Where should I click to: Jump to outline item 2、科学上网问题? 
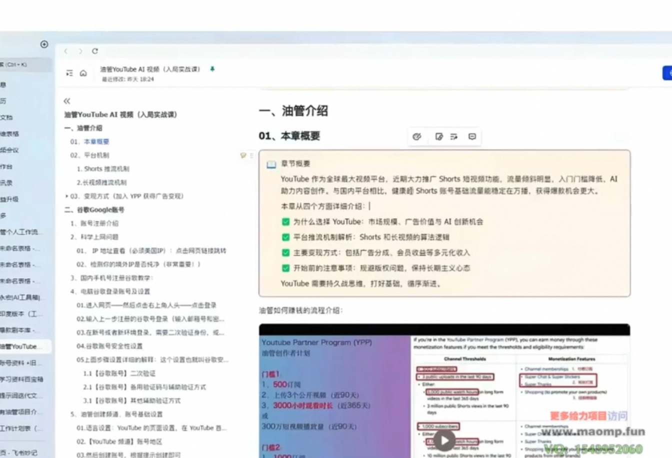coord(94,236)
